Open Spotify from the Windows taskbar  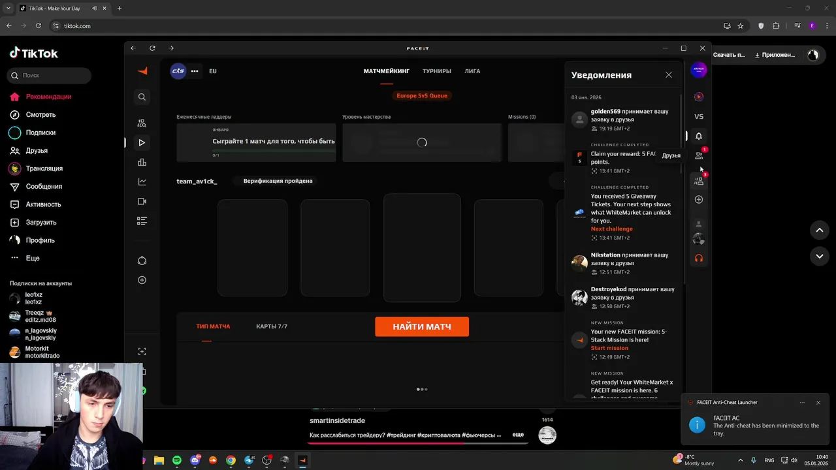[x=177, y=460]
